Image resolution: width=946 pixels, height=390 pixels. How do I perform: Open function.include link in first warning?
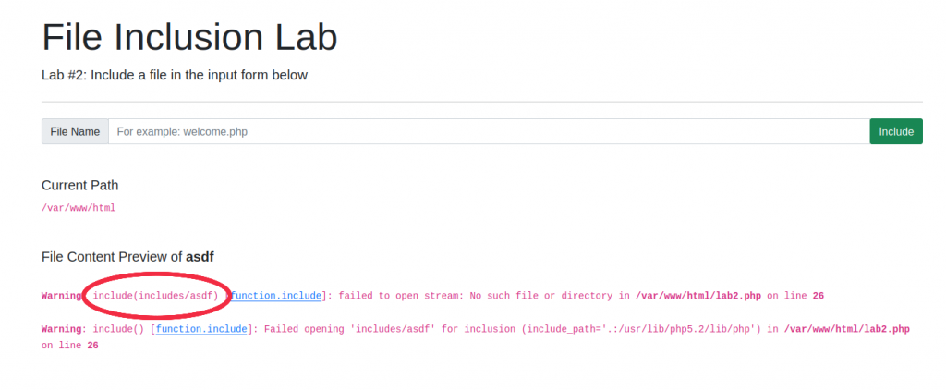pyautogui.click(x=276, y=296)
